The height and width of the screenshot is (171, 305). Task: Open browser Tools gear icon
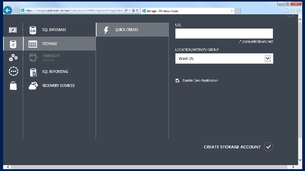[298, 11]
